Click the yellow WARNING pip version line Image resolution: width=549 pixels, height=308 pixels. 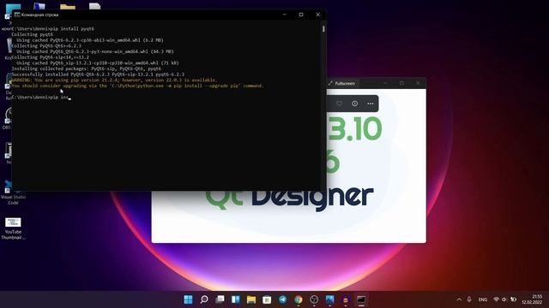pyautogui.click(x=114, y=80)
